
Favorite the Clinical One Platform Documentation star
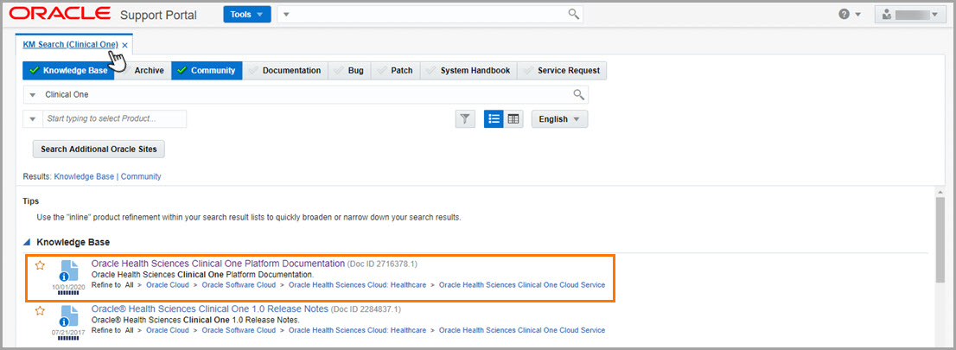40,265
